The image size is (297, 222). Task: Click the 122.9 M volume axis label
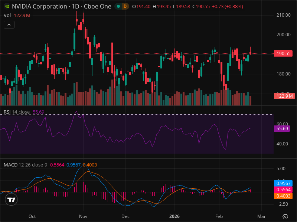tap(284, 96)
